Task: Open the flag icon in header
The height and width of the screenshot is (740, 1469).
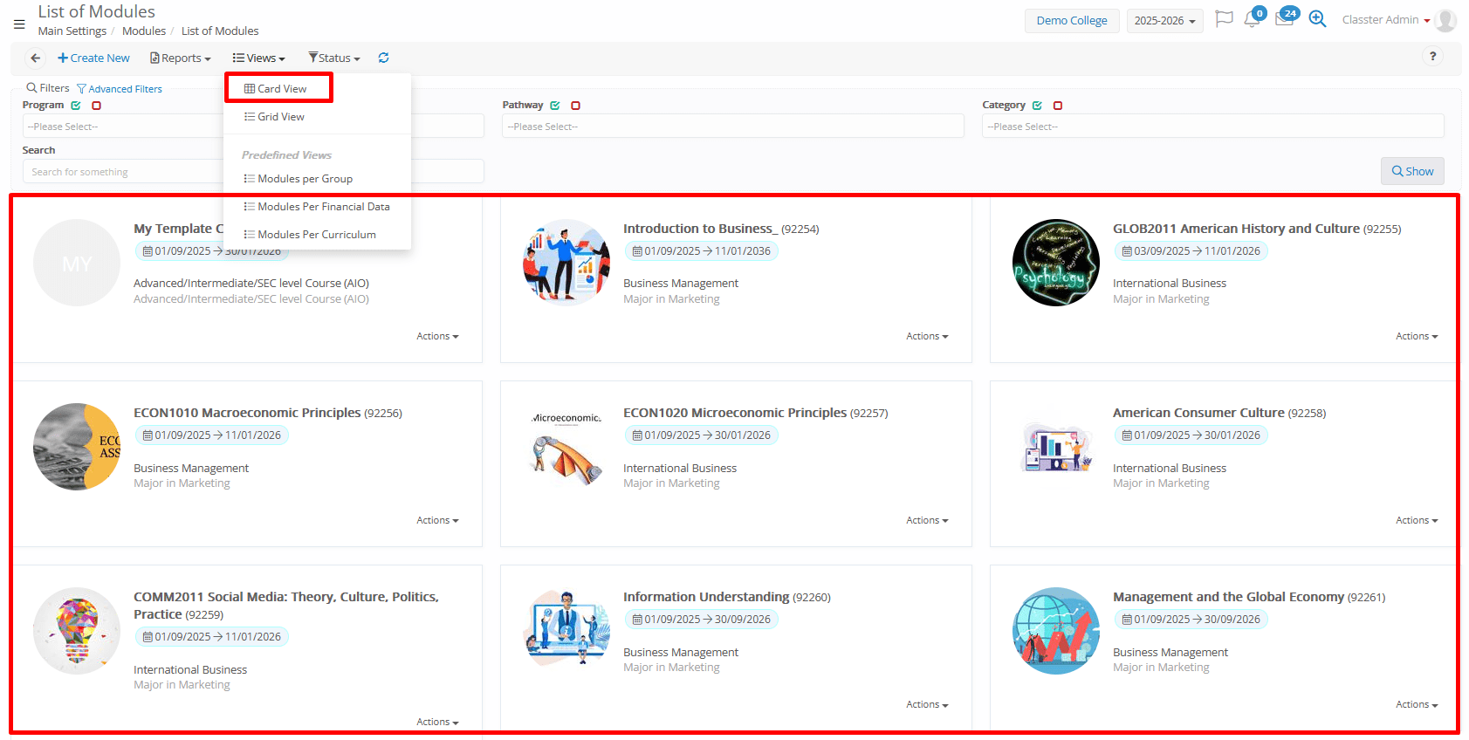Action: pos(1224,19)
